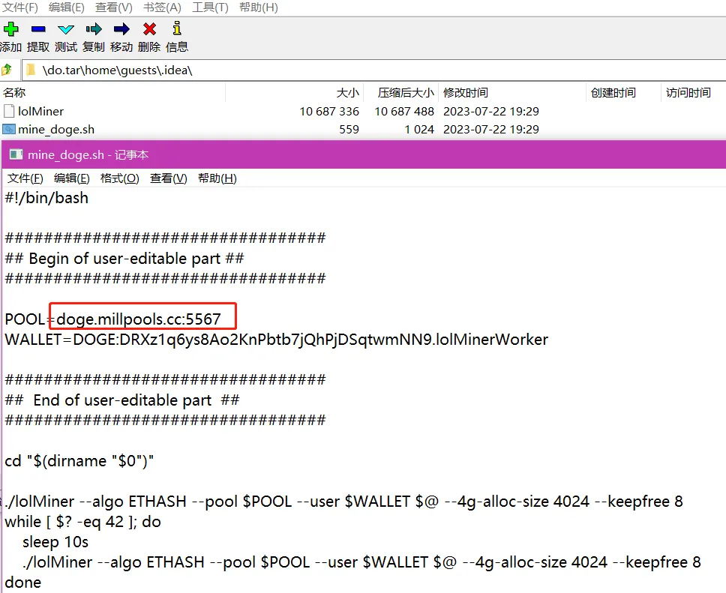Click the mine_doge.sh Notepad title bar
The width and height of the screenshot is (726, 593).
tap(375, 155)
